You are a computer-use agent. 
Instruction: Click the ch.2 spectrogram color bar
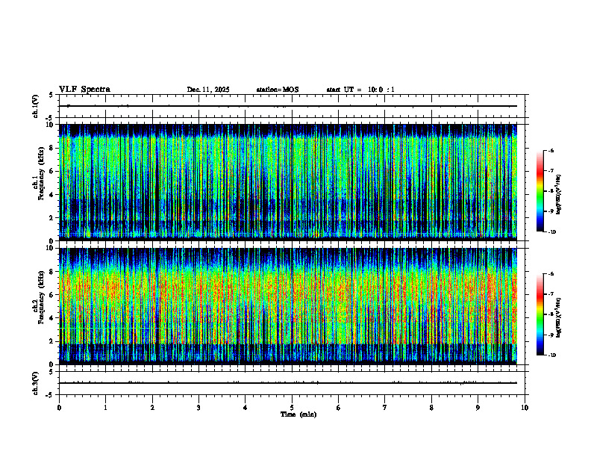click(x=540, y=314)
